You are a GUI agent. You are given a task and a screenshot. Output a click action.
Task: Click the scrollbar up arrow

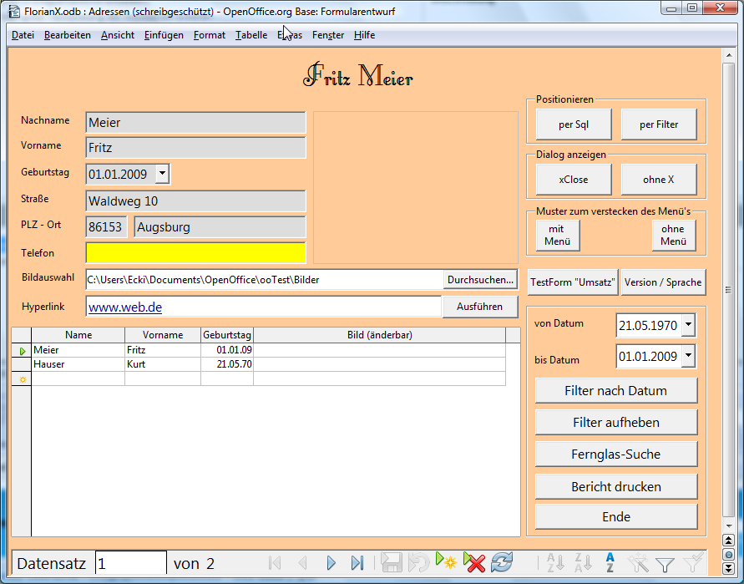(728, 55)
